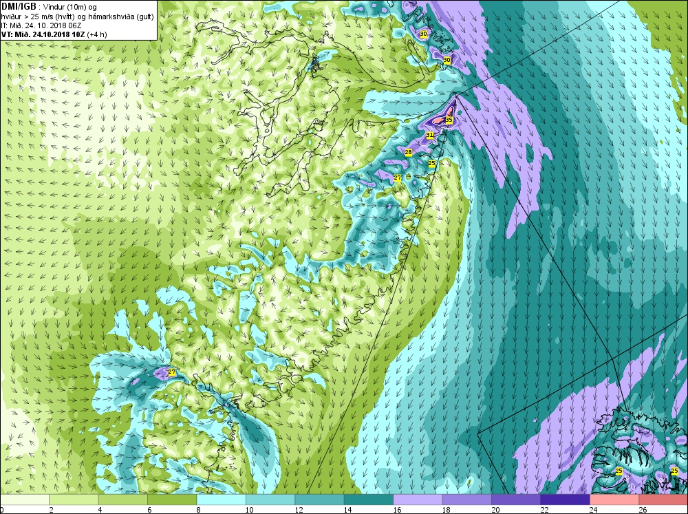Click the 18–20 m/s medium purple legend swatch

467,500
